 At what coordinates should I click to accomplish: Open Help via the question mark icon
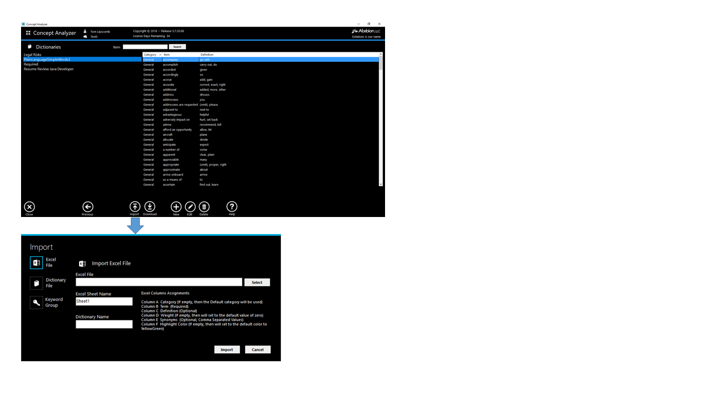232,207
